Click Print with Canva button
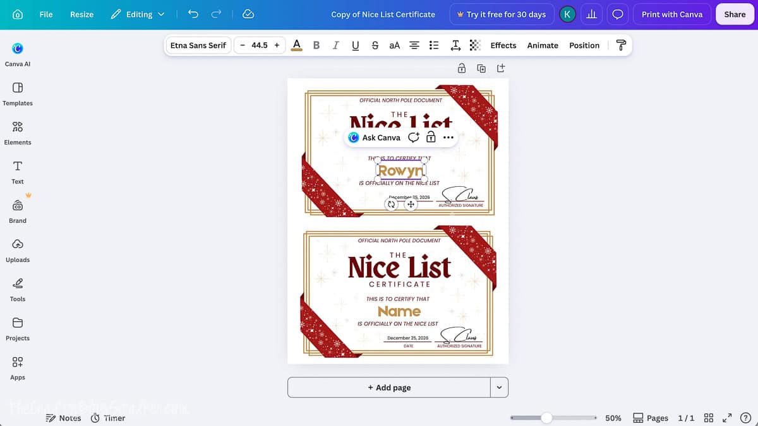Viewport: 758px width, 426px height. [x=672, y=14]
